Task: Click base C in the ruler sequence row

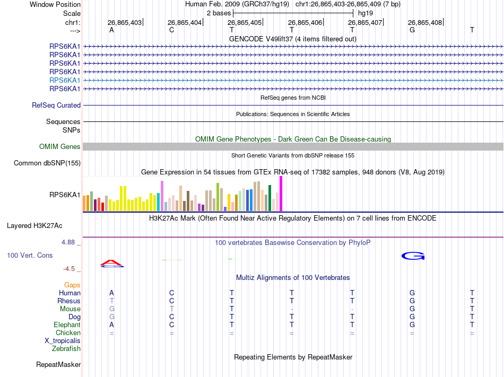Action: 172,30
